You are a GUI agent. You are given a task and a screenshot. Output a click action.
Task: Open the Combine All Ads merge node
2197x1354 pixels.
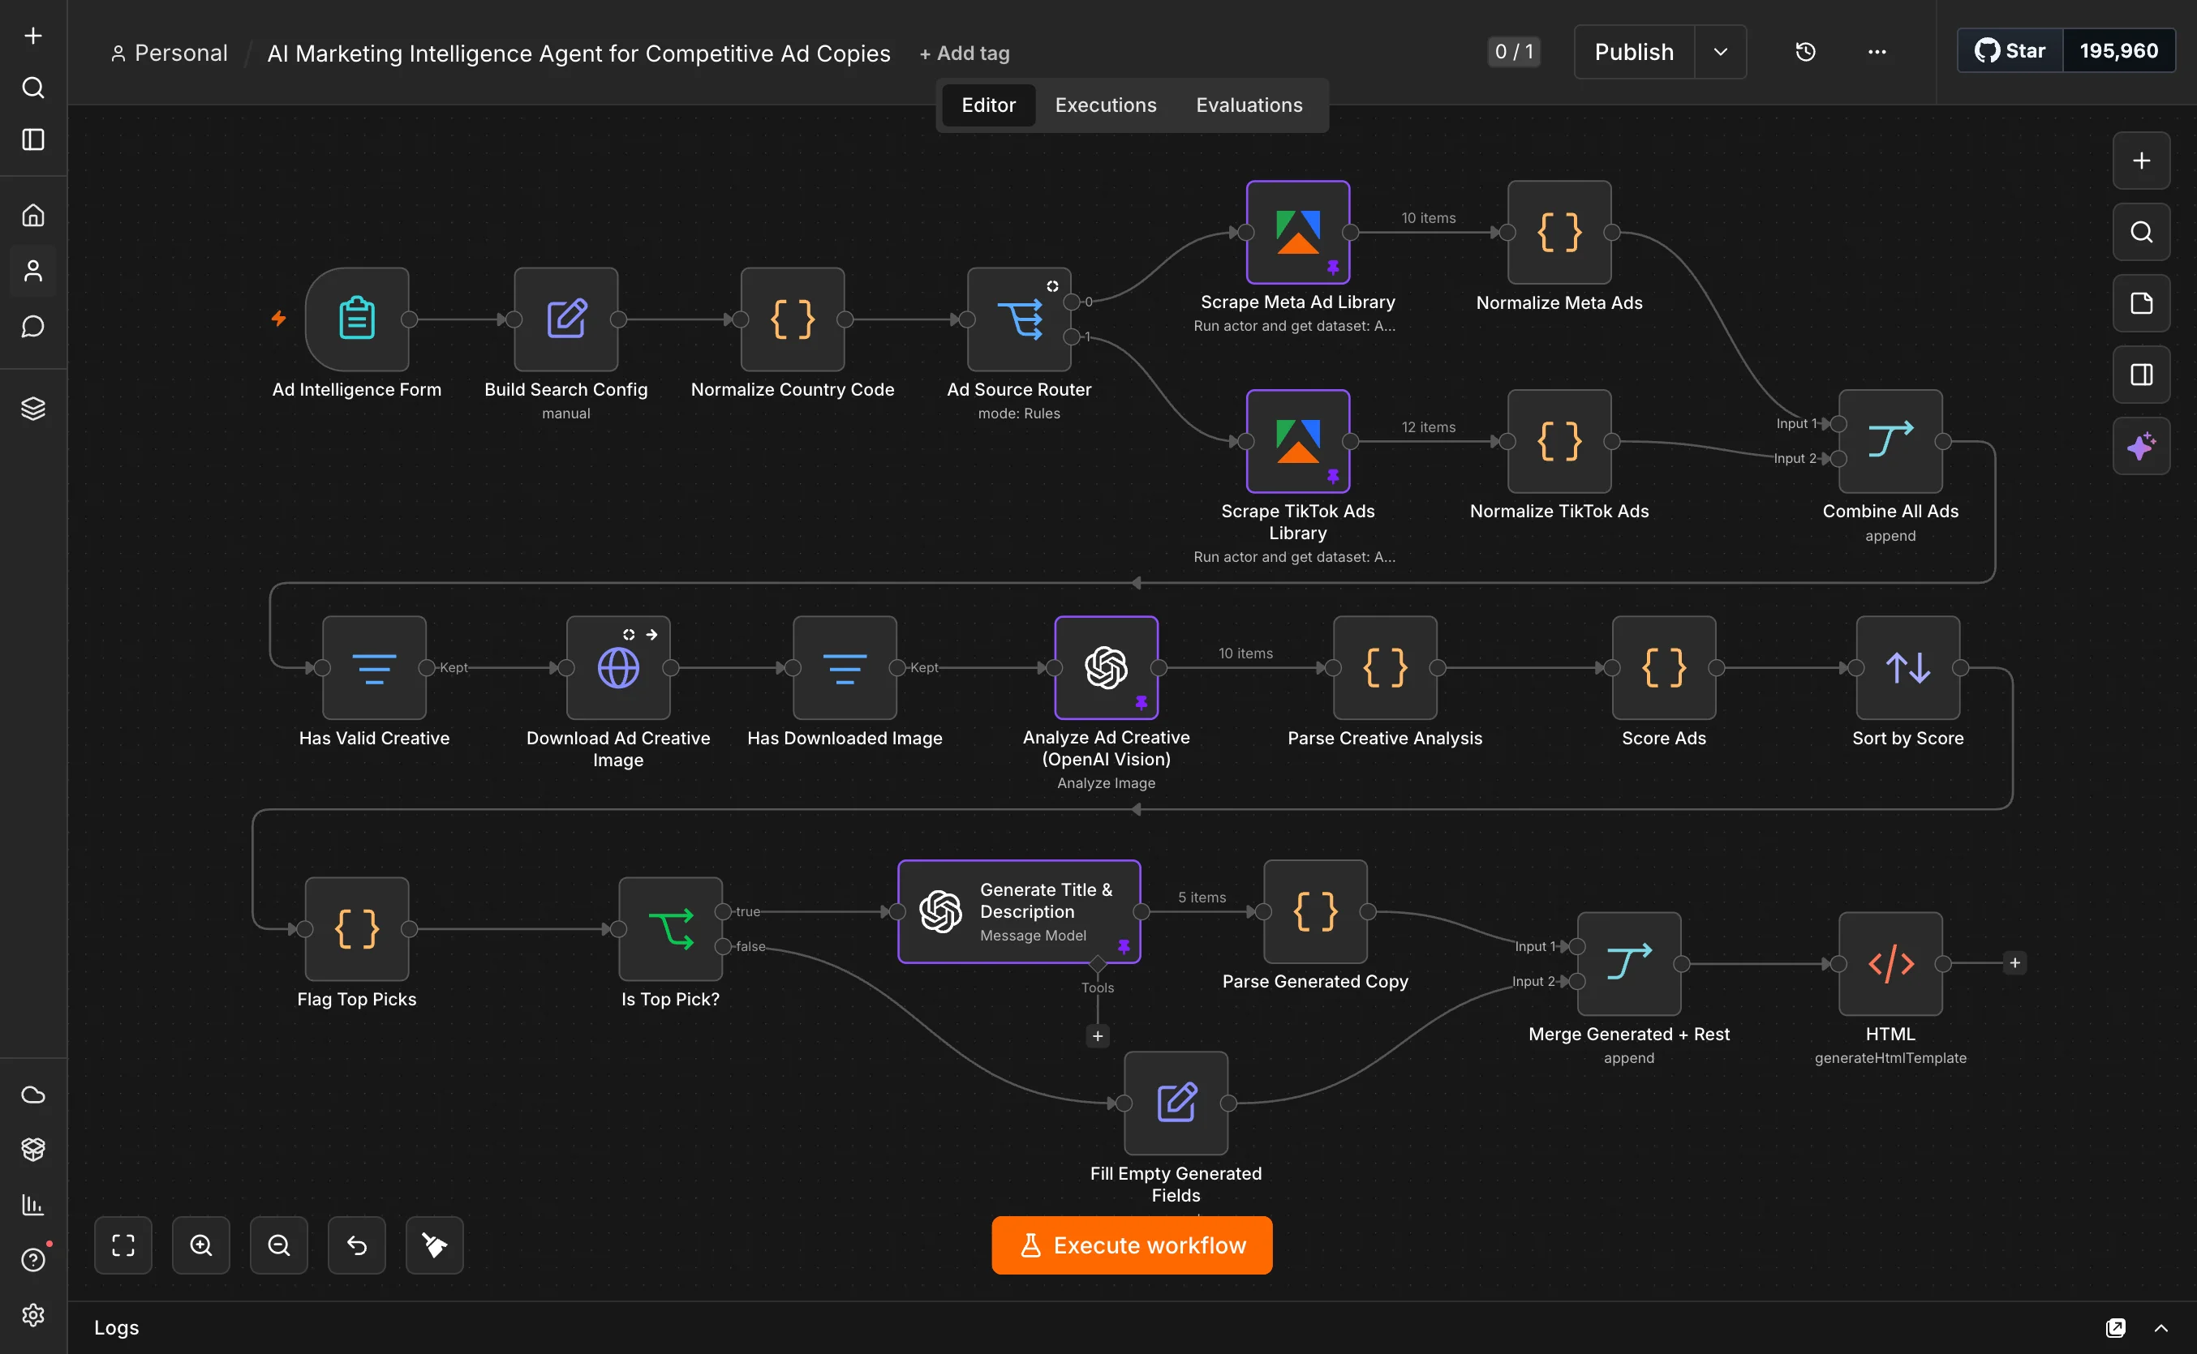coord(1890,440)
